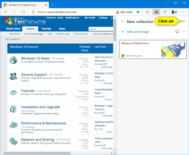The width and height of the screenshot is (189, 155).
Task: Click the Windows 10 News globe icon
Action: click(x=13, y=60)
